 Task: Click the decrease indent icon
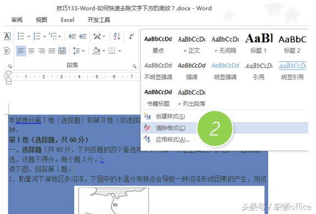[x=73, y=36]
